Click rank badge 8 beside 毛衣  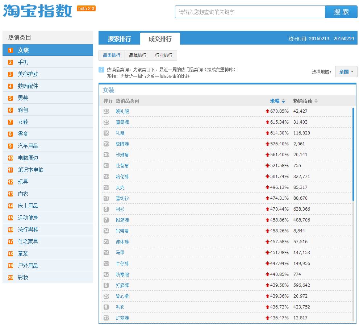106,307
